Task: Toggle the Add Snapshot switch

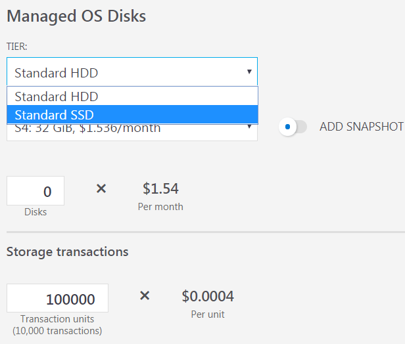Action: (x=293, y=127)
